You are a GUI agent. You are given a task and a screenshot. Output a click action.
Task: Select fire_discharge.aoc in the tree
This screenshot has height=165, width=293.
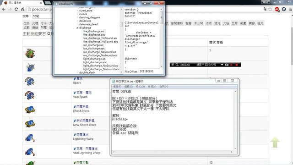pyautogui.click(x=94, y=35)
